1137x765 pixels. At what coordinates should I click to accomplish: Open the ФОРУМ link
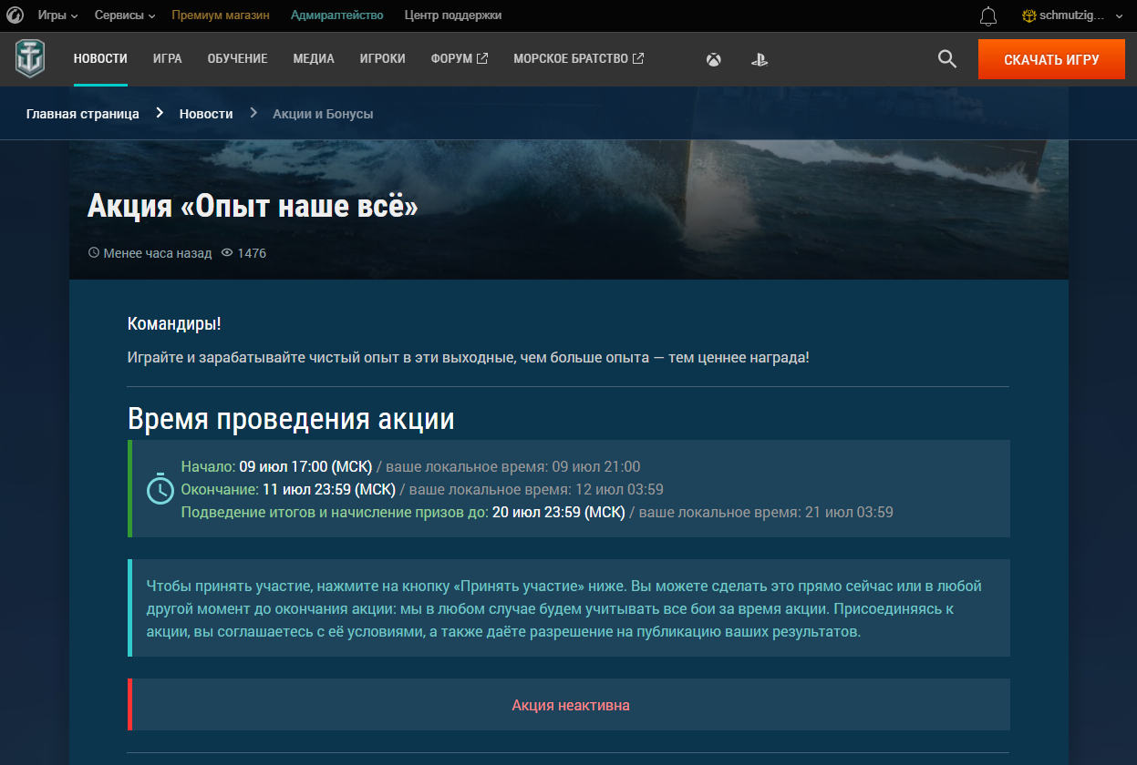click(x=460, y=59)
